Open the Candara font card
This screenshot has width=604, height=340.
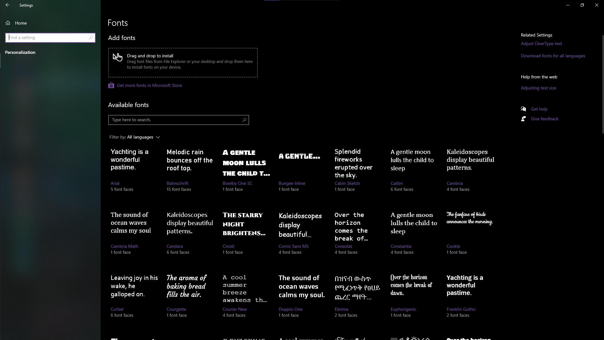[x=191, y=233]
